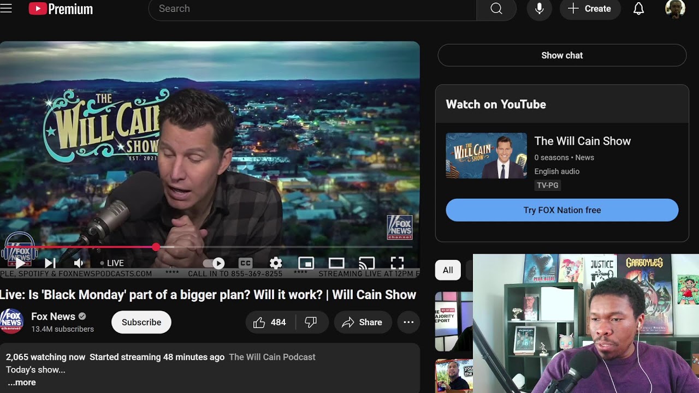Run search with the magnifier button
This screenshot has height=393, width=699.
point(496,9)
